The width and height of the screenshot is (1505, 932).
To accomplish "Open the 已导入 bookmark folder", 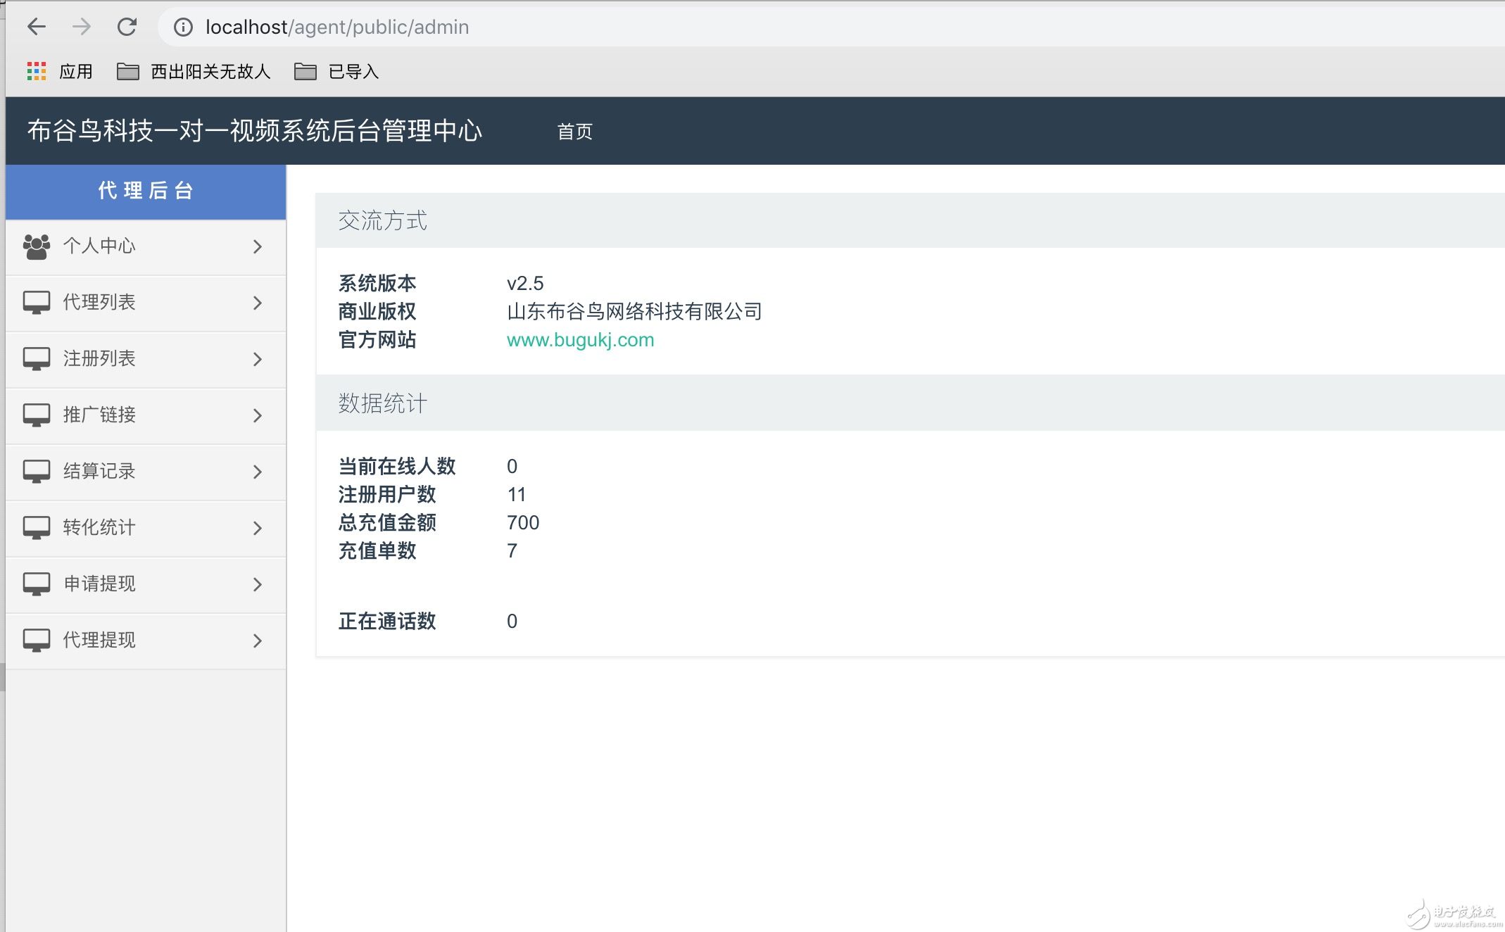I will pos(336,71).
